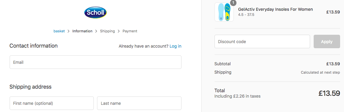Go back to the basket breadcrumb link

tap(59, 31)
